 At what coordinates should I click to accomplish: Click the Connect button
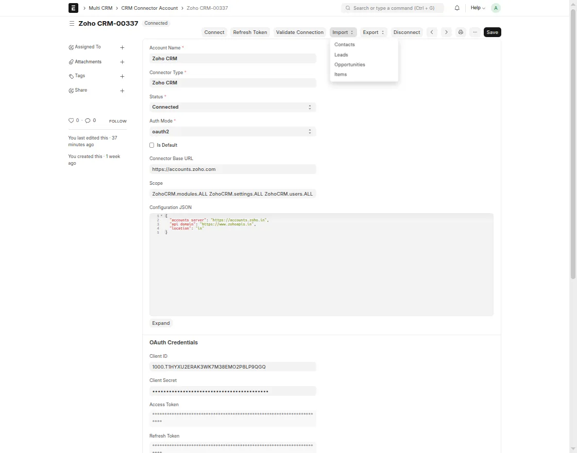coord(214,32)
